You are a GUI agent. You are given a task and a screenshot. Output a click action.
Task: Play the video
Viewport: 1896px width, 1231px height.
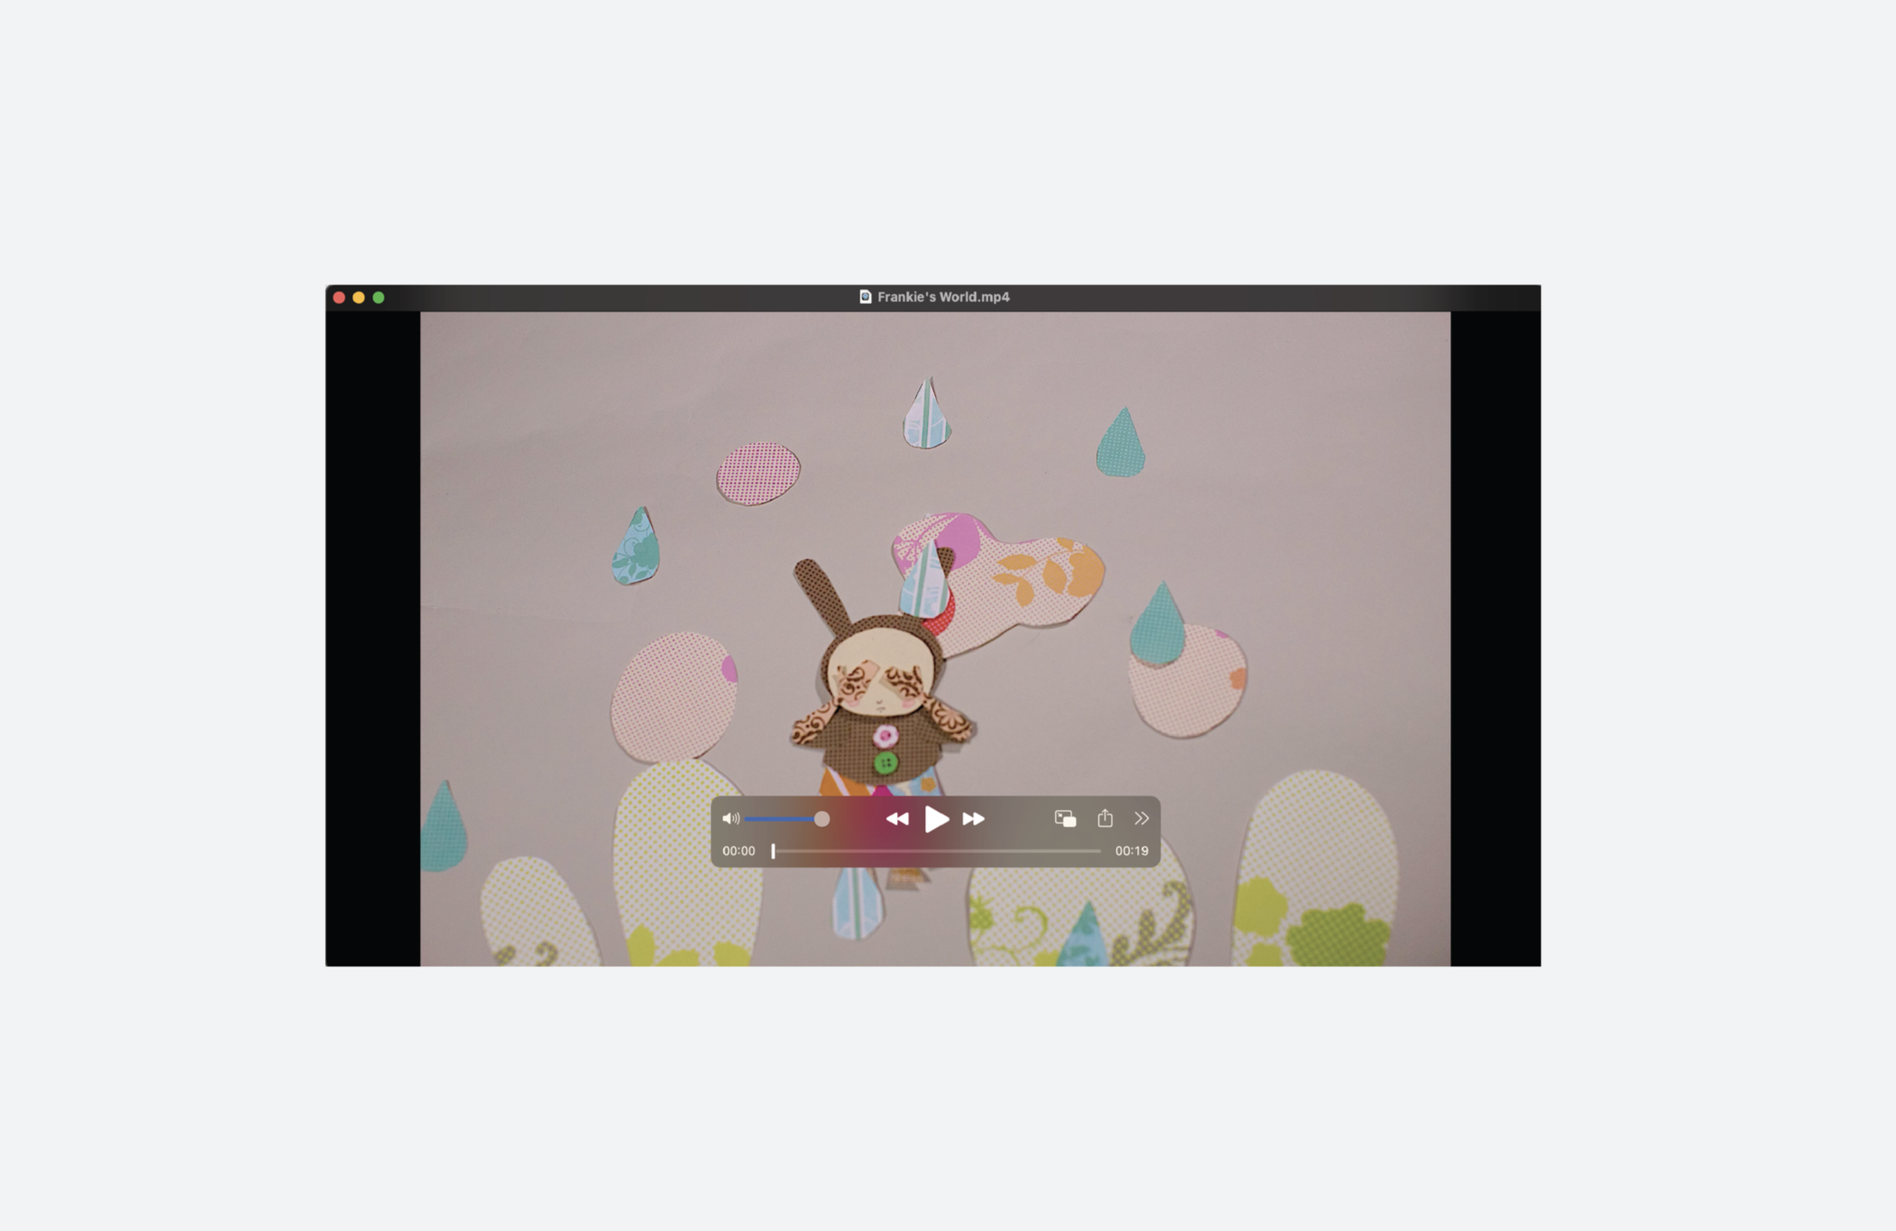937,819
